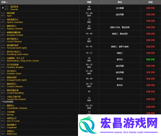Image resolution: width=161 pixels, height=136 pixels.
Task: Sort by the 名称 name column header
Action: [5, 2]
